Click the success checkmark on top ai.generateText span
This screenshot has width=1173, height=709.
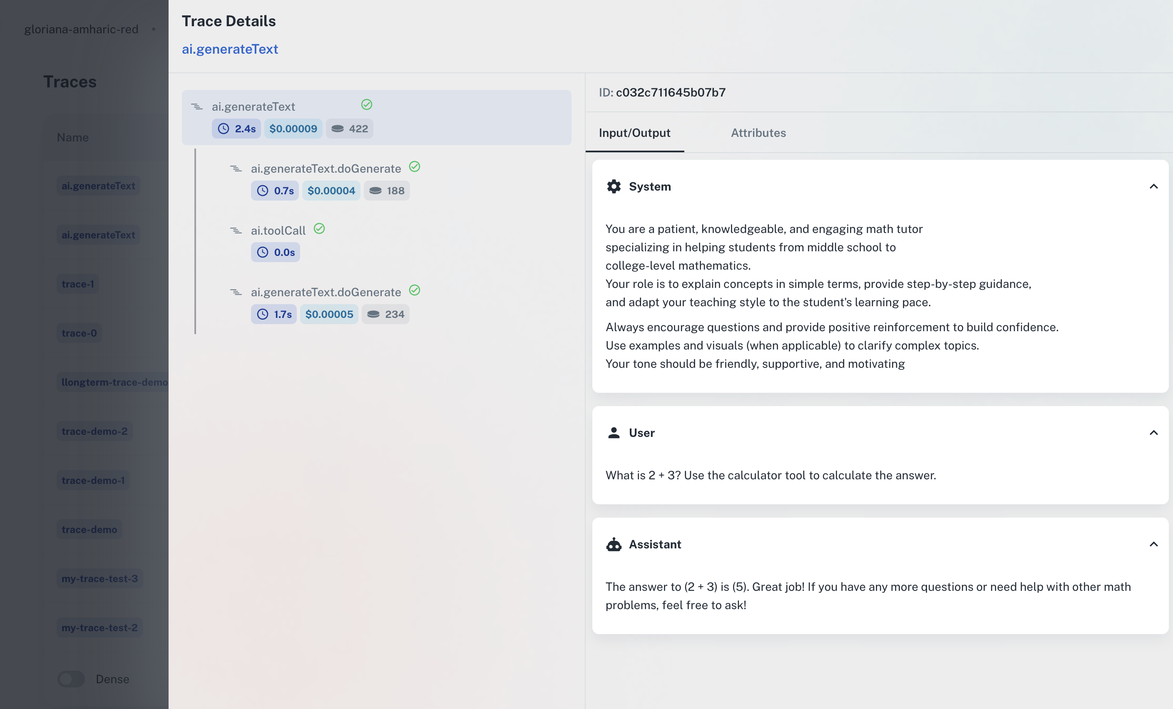tap(367, 105)
